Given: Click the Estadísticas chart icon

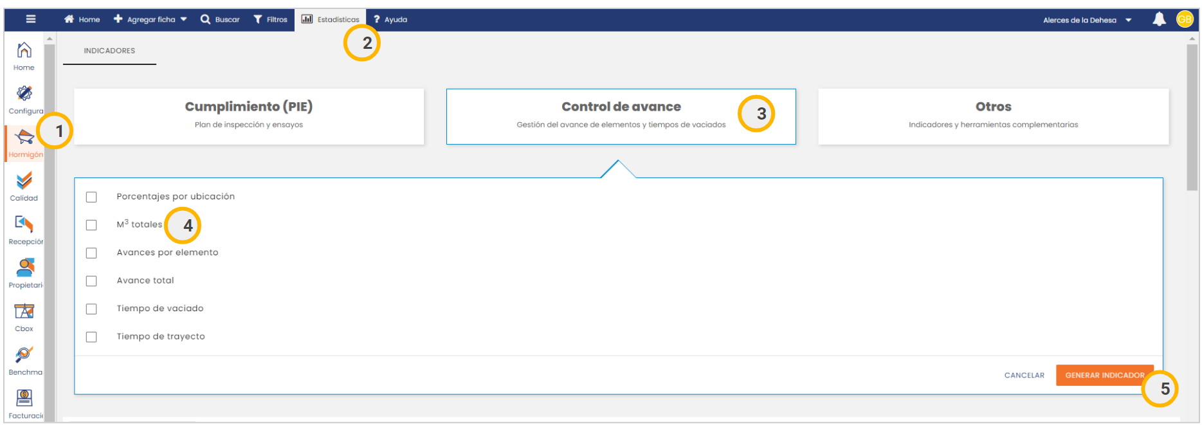Looking at the screenshot, I should tap(307, 19).
